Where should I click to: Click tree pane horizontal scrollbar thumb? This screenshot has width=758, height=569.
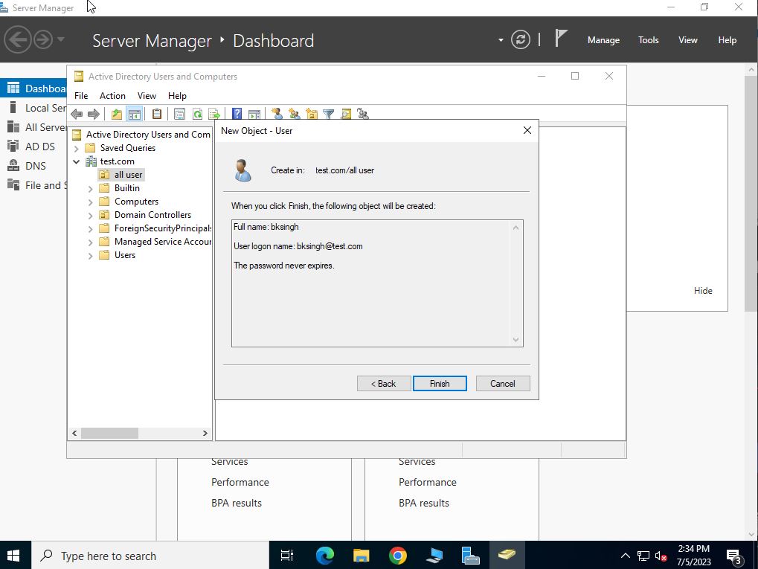(110, 433)
